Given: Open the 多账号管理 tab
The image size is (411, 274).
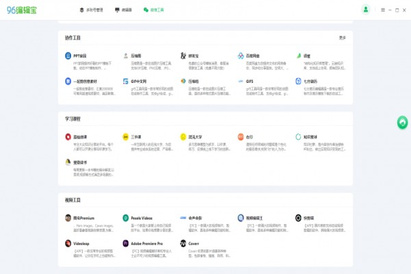Looking at the screenshot, I should 91,10.
